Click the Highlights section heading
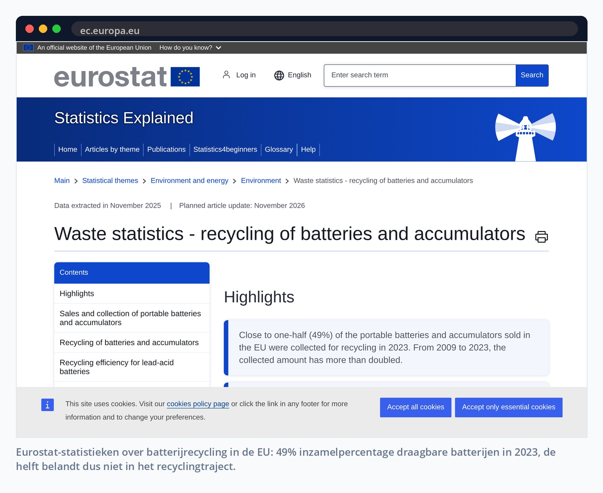The height and width of the screenshot is (493, 603). pos(259,297)
